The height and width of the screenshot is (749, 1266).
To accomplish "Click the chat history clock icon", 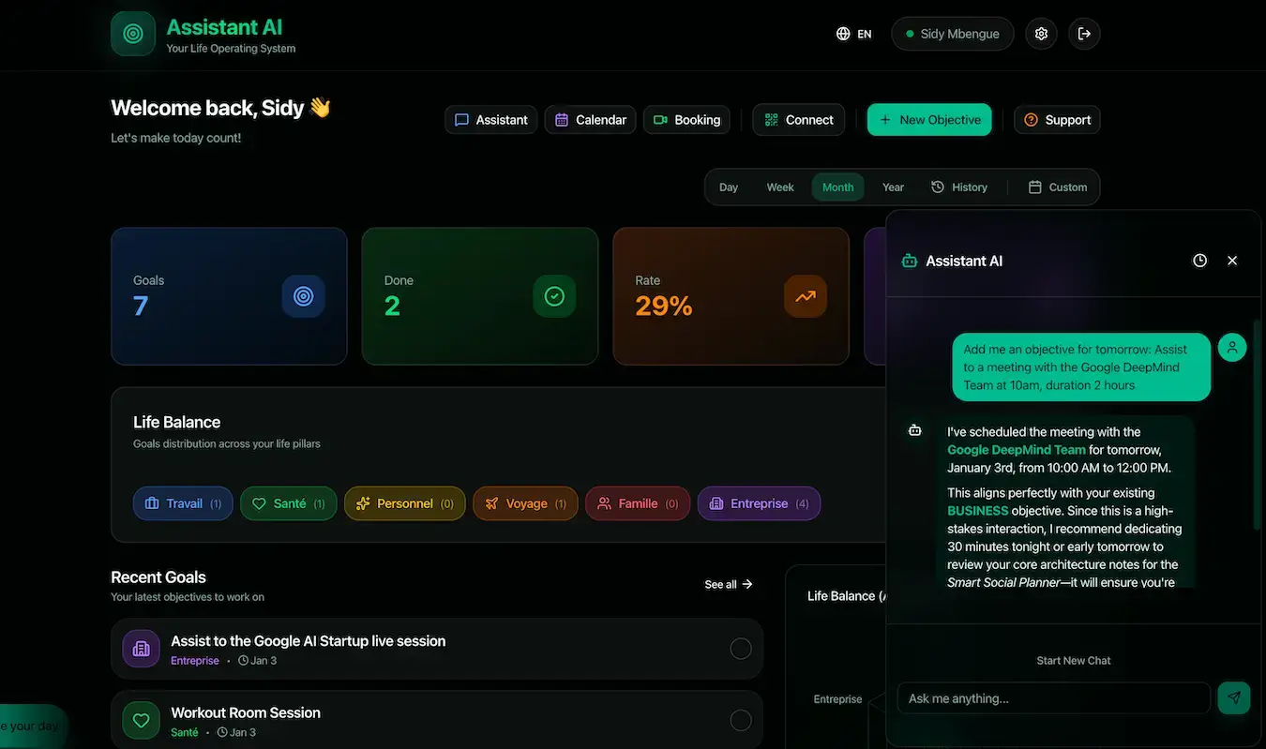I will (1199, 261).
